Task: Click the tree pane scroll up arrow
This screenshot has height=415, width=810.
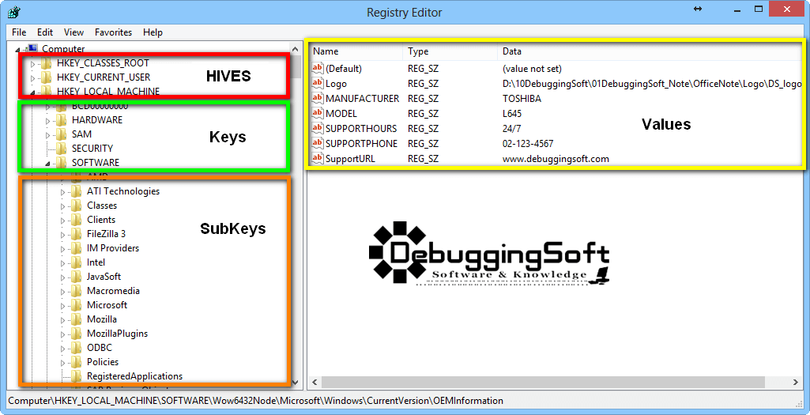Action: 295,50
